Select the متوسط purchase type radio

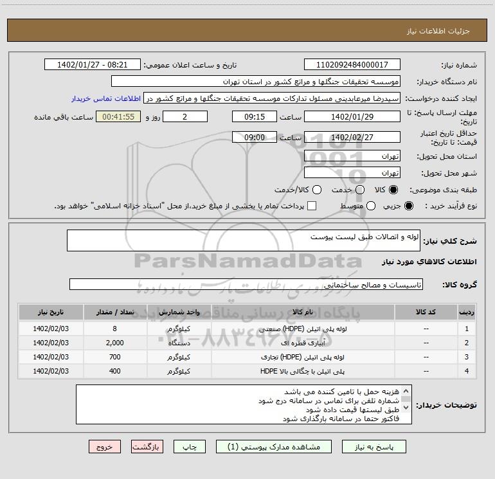point(371,206)
